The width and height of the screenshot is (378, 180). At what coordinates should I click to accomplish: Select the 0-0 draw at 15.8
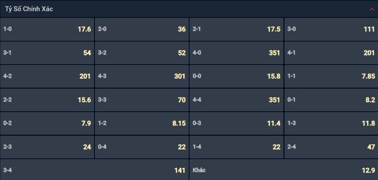click(x=237, y=76)
